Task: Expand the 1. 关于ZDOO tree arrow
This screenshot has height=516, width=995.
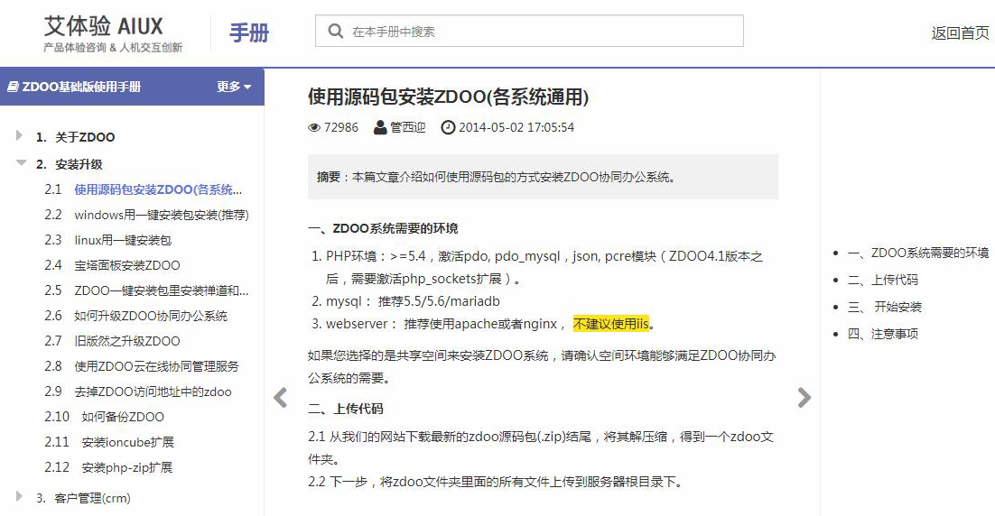Action: [19, 135]
